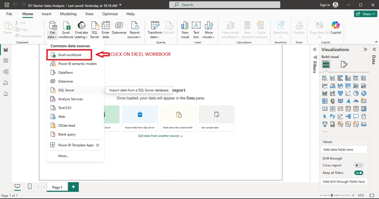Insert a New visual from ribbon

[185, 30]
